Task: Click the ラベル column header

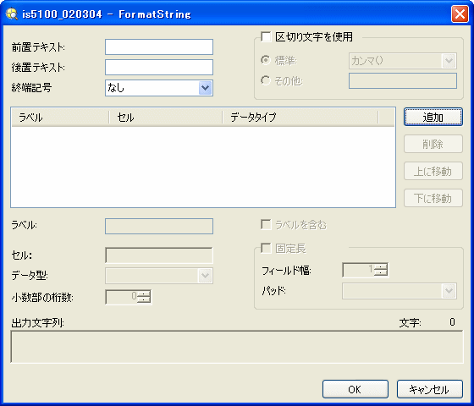Action: pos(60,118)
